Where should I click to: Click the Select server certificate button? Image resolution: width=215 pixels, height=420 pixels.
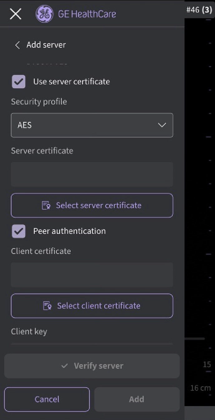coord(92,205)
